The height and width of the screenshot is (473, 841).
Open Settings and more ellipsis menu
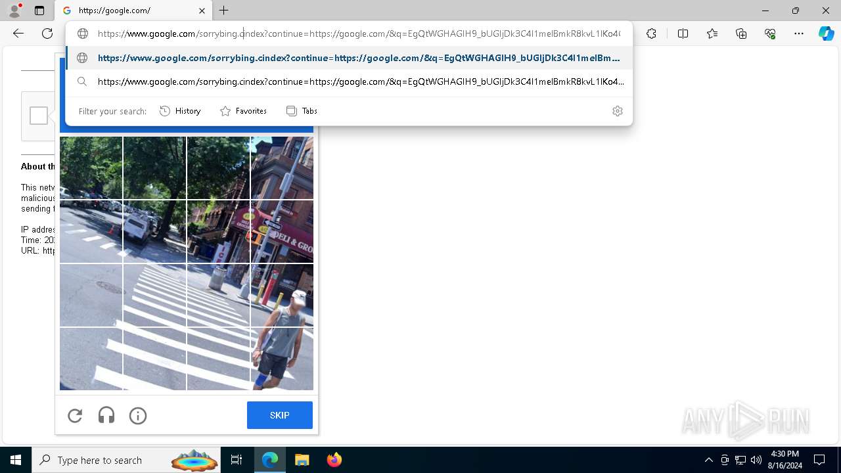tap(799, 34)
